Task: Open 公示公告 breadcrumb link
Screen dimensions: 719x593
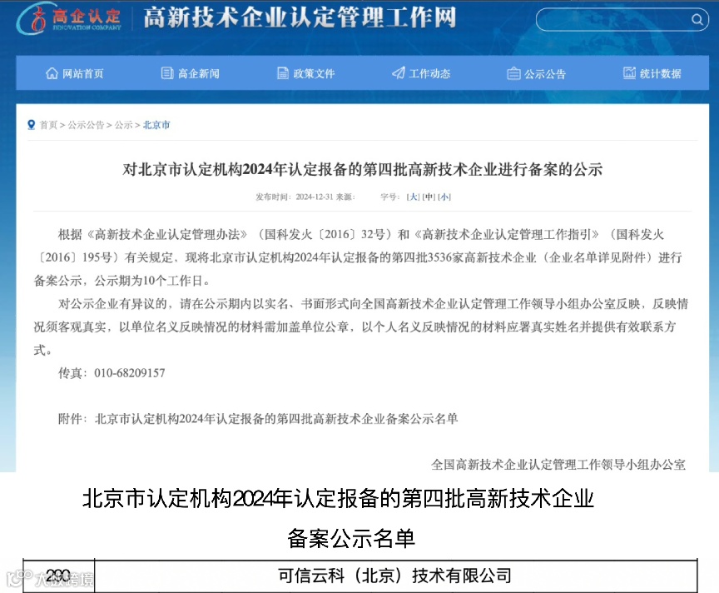Action: [x=87, y=125]
